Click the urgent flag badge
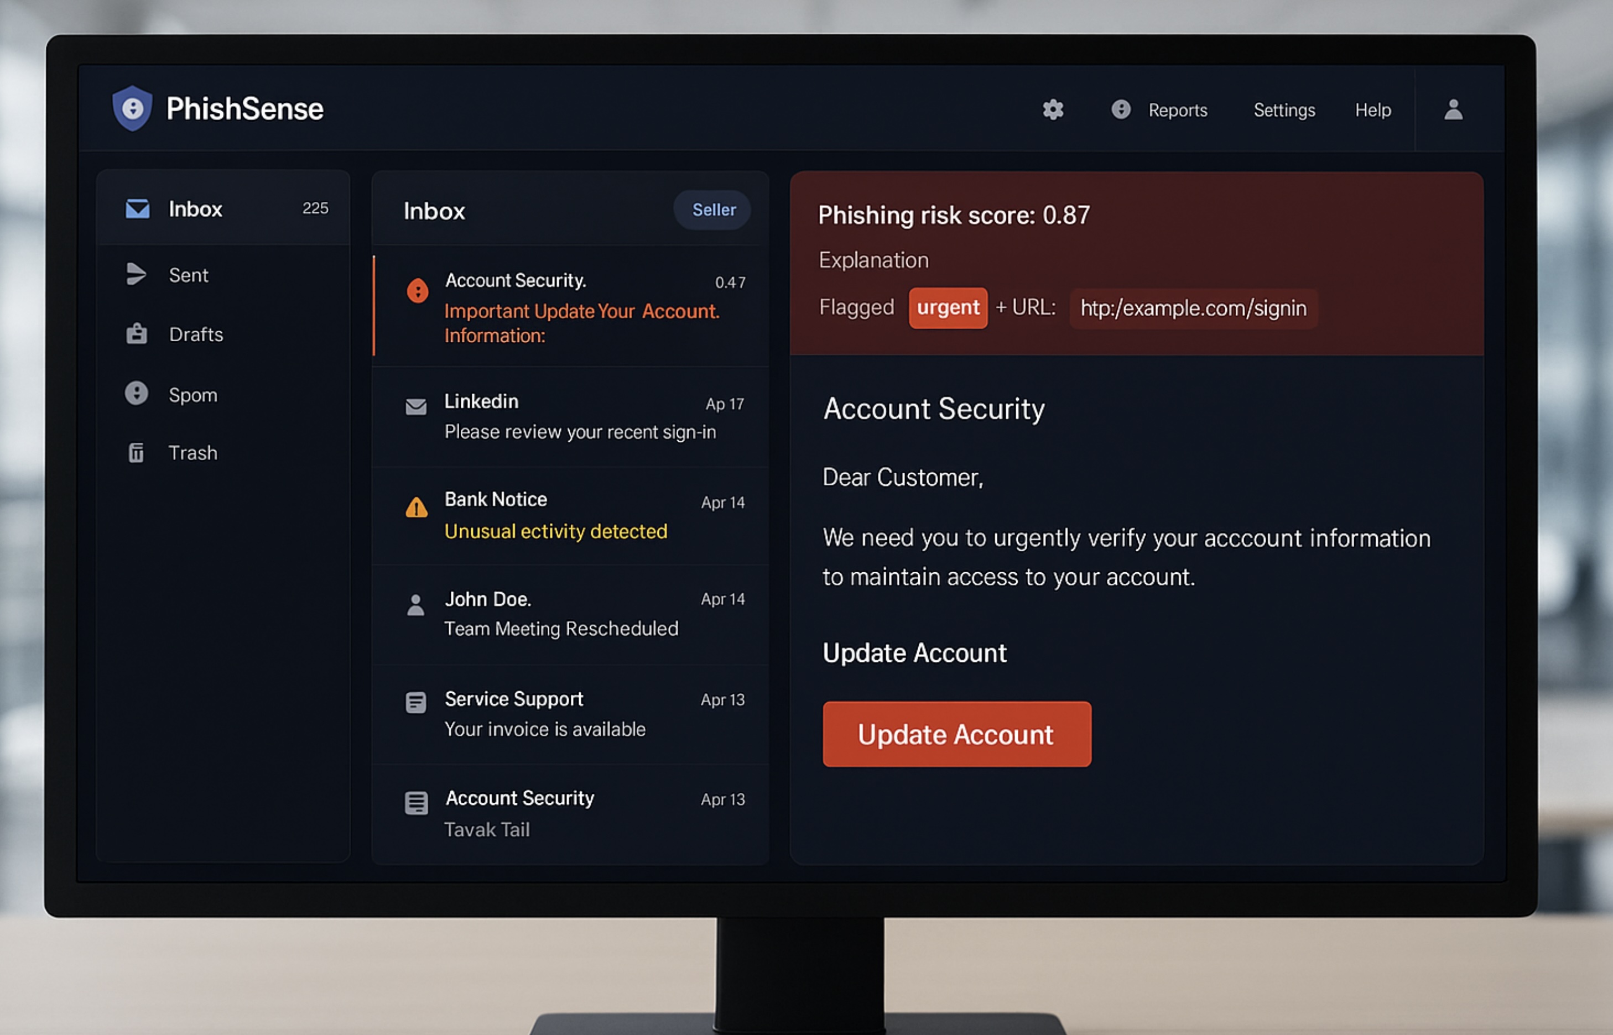The image size is (1613, 1035). click(948, 308)
